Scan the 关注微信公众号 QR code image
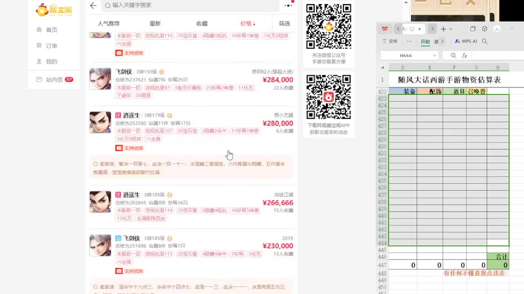Viewport: 524px width, 294px height. click(x=328, y=26)
